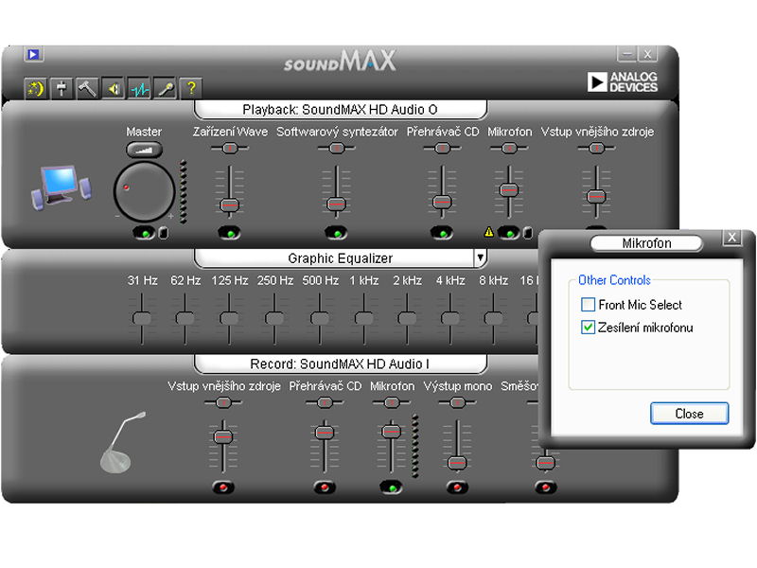
Task: Mute the playback Přehrávač CD channel
Action: (442, 233)
